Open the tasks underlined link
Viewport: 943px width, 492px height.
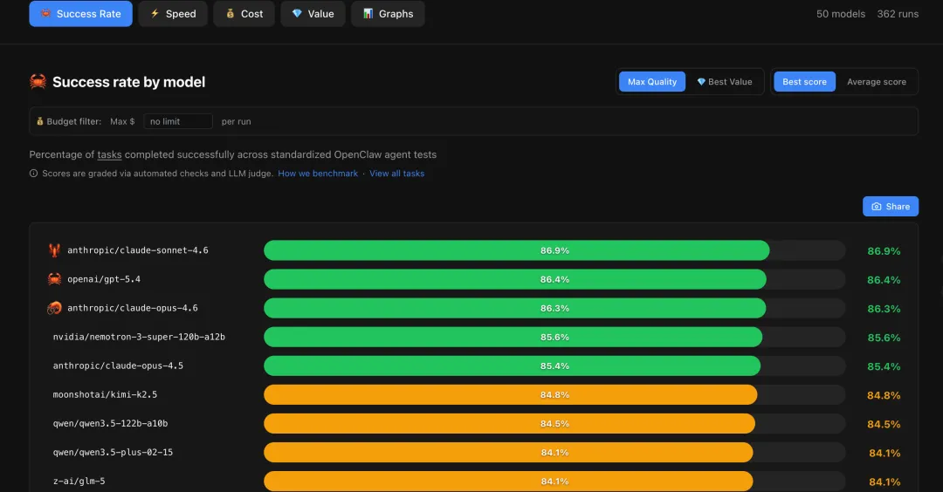(x=109, y=154)
